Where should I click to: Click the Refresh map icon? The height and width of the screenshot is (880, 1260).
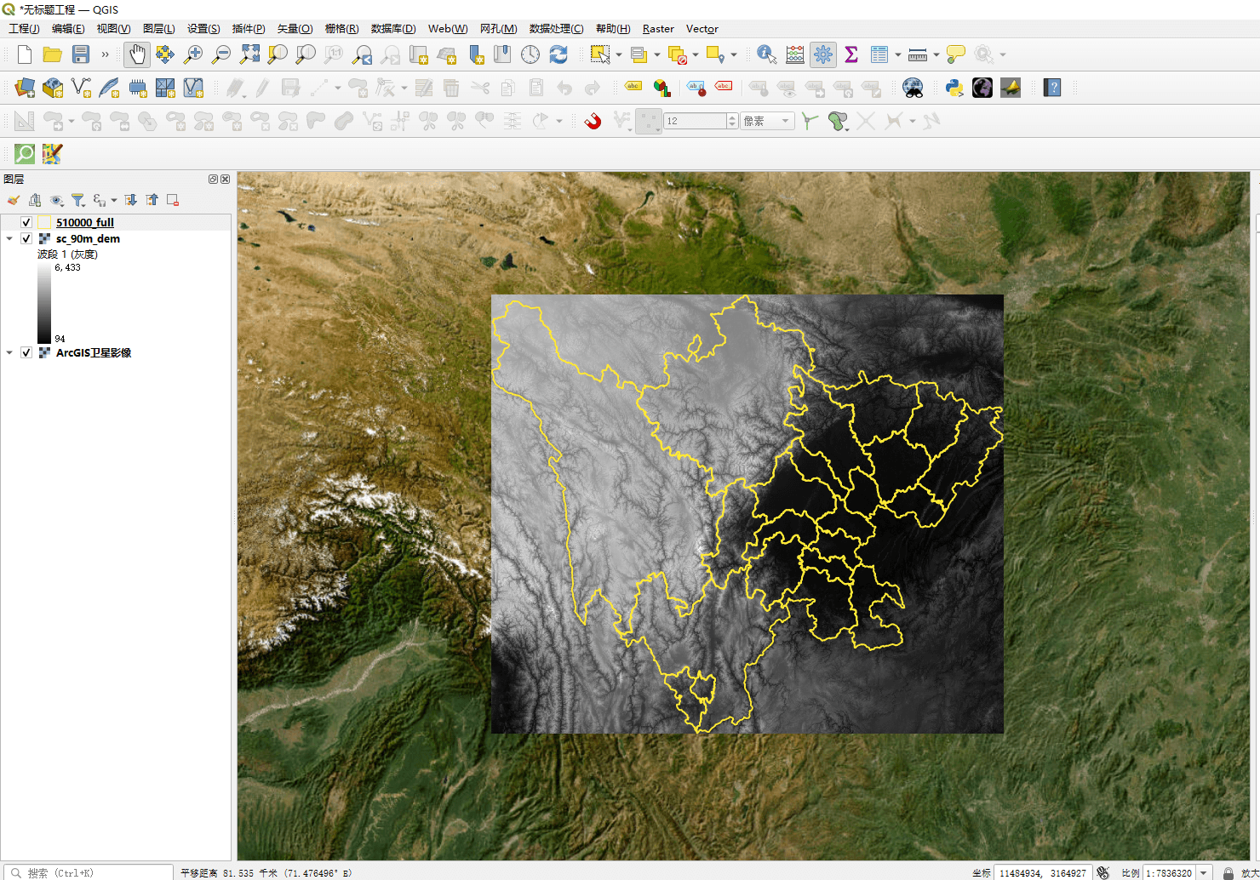point(558,54)
